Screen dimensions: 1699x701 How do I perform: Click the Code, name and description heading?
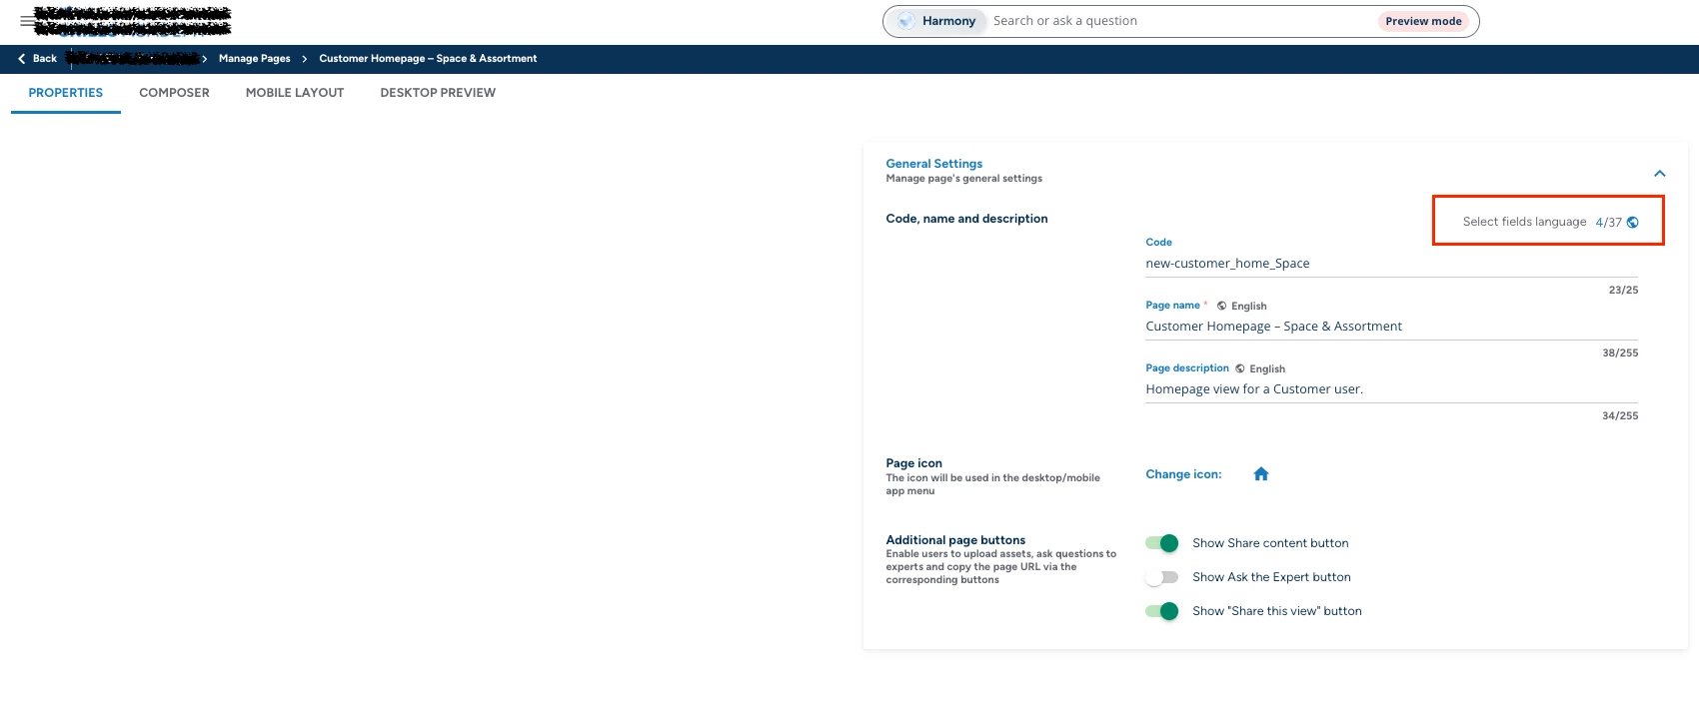tap(966, 219)
